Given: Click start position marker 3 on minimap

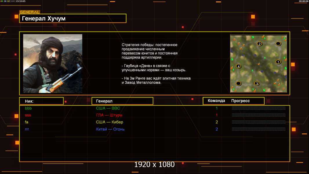Looking at the screenshot, I should point(257,84).
